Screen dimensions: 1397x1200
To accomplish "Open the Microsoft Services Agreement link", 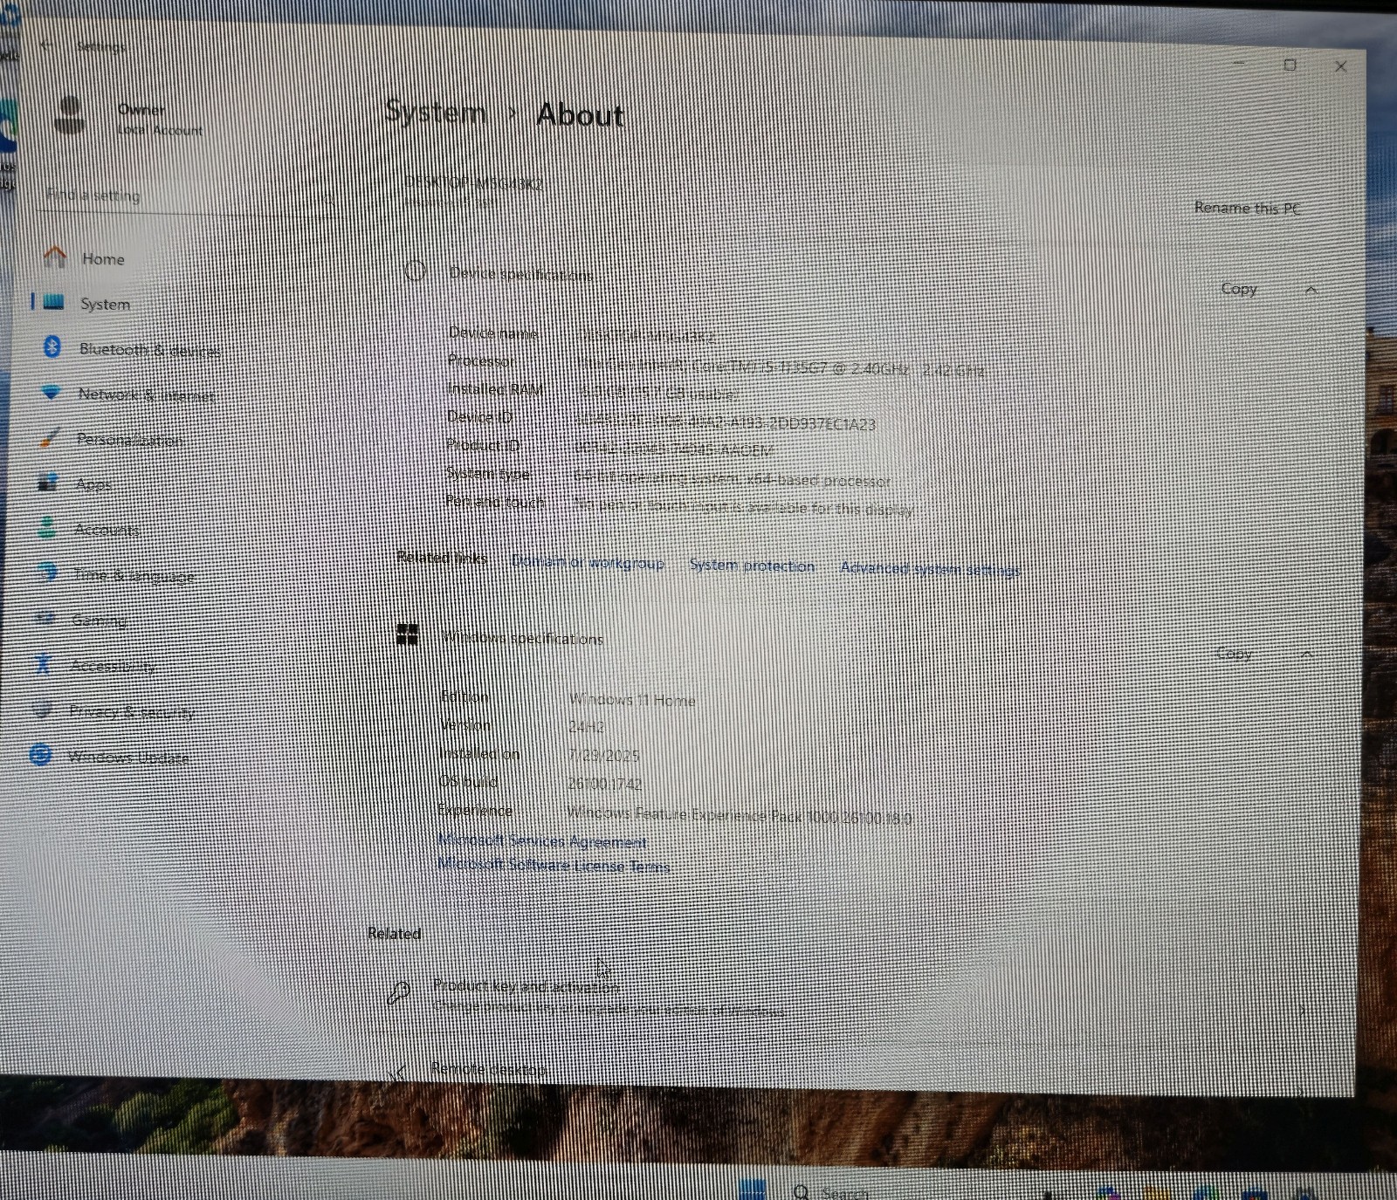I will (542, 840).
